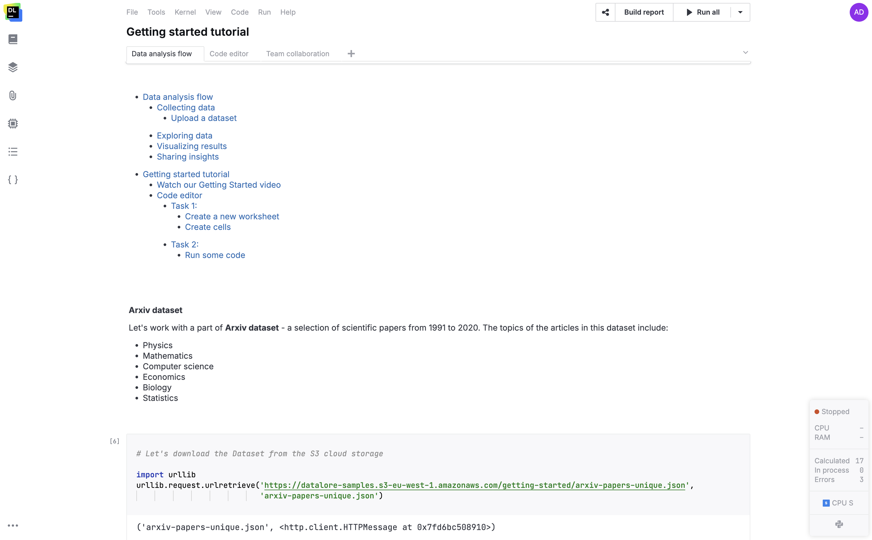Image resolution: width=872 pixels, height=540 pixels.
Task: Open sharing options via share icon
Action: 605,12
